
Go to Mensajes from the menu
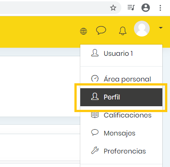121,133
